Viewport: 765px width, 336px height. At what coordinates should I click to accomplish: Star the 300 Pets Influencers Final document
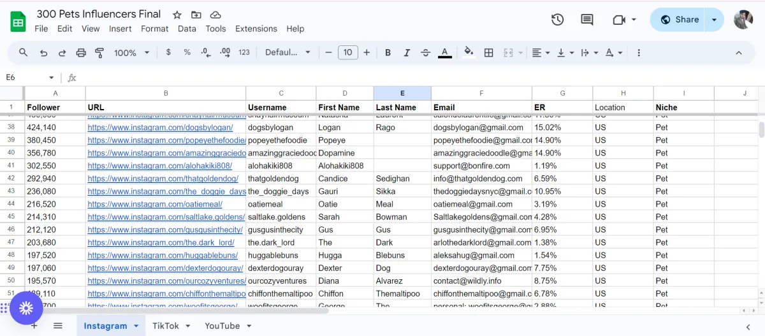tap(177, 15)
